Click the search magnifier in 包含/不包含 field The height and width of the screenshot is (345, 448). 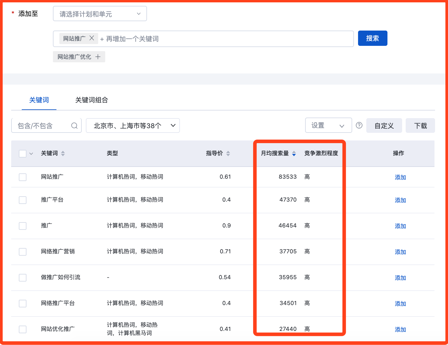point(74,126)
